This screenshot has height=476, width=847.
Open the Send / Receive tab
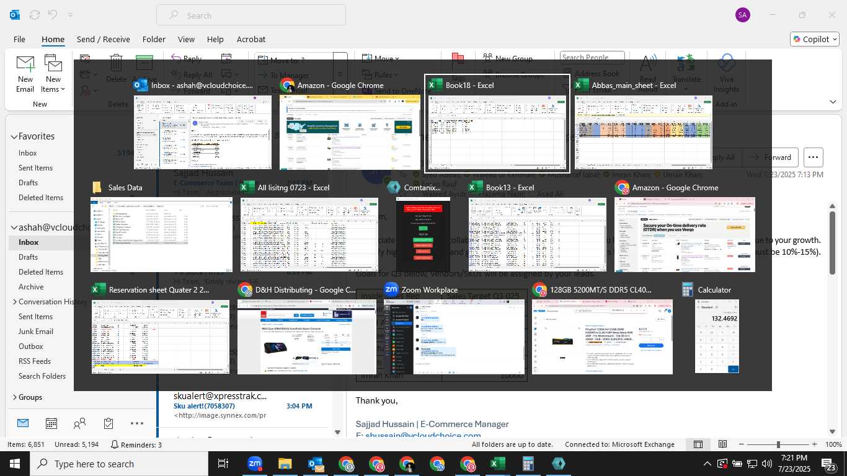click(104, 39)
